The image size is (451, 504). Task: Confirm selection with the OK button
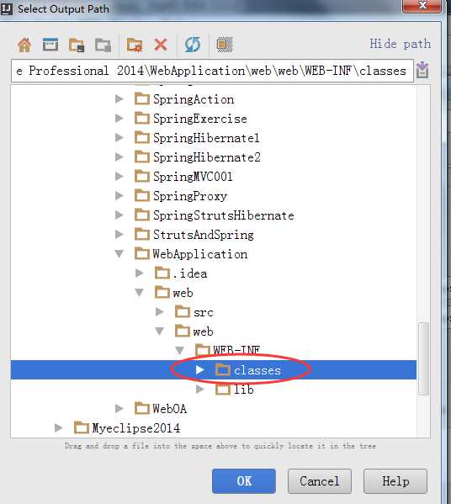(244, 480)
